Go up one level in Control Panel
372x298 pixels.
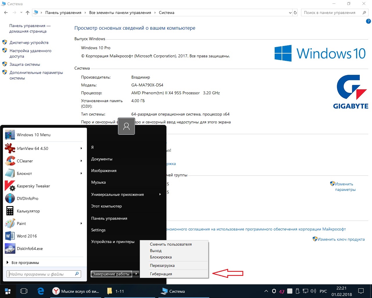(x=28, y=13)
